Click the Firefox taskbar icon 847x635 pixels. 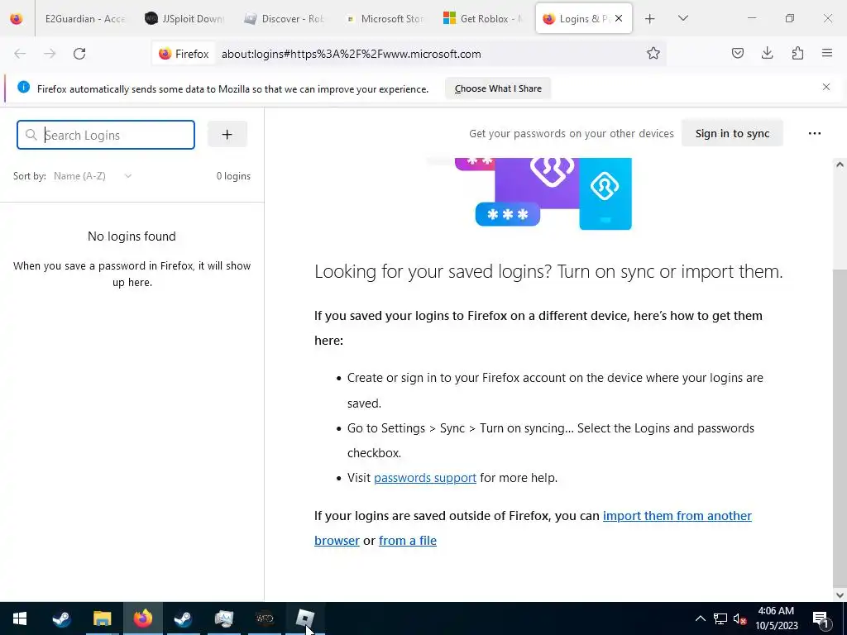click(x=142, y=618)
